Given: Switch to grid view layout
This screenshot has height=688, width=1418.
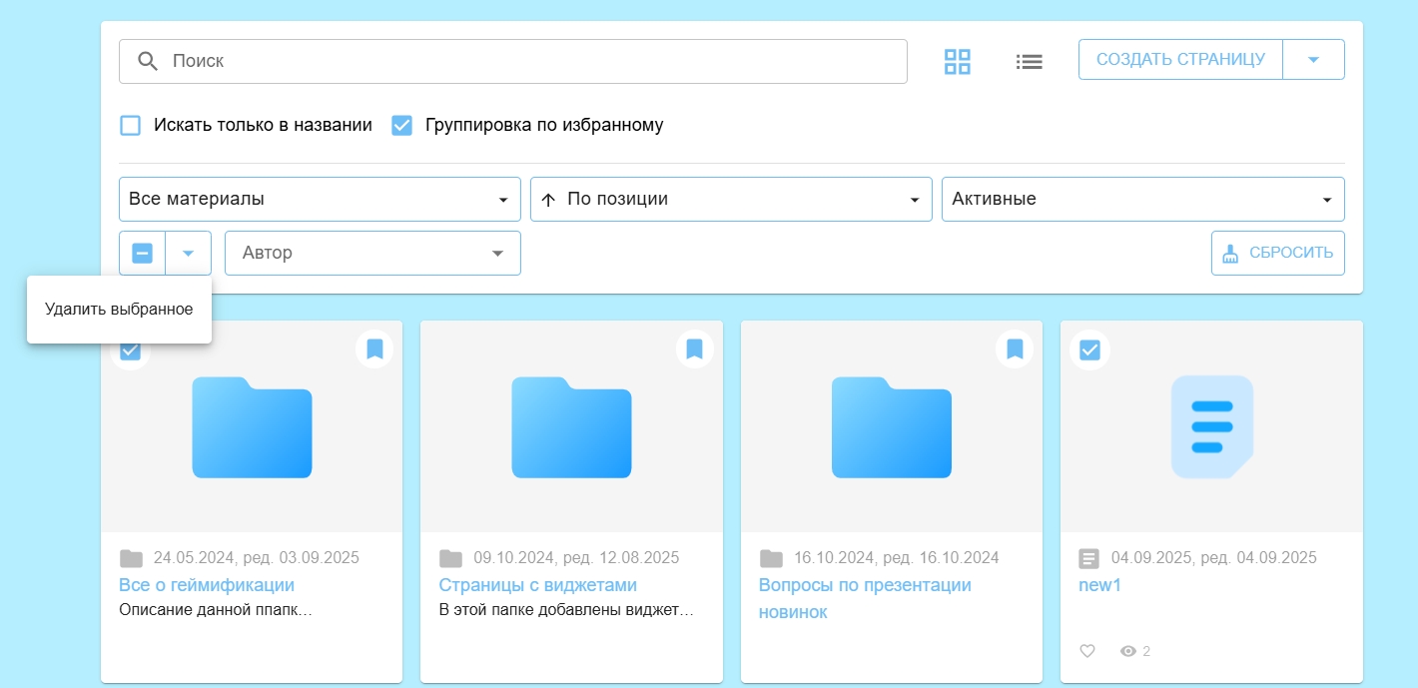Looking at the screenshot, I should (957, 61).
